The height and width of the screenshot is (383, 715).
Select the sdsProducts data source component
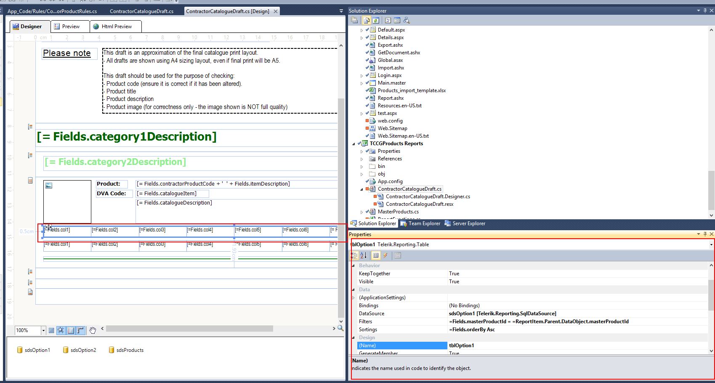point(126,350)
